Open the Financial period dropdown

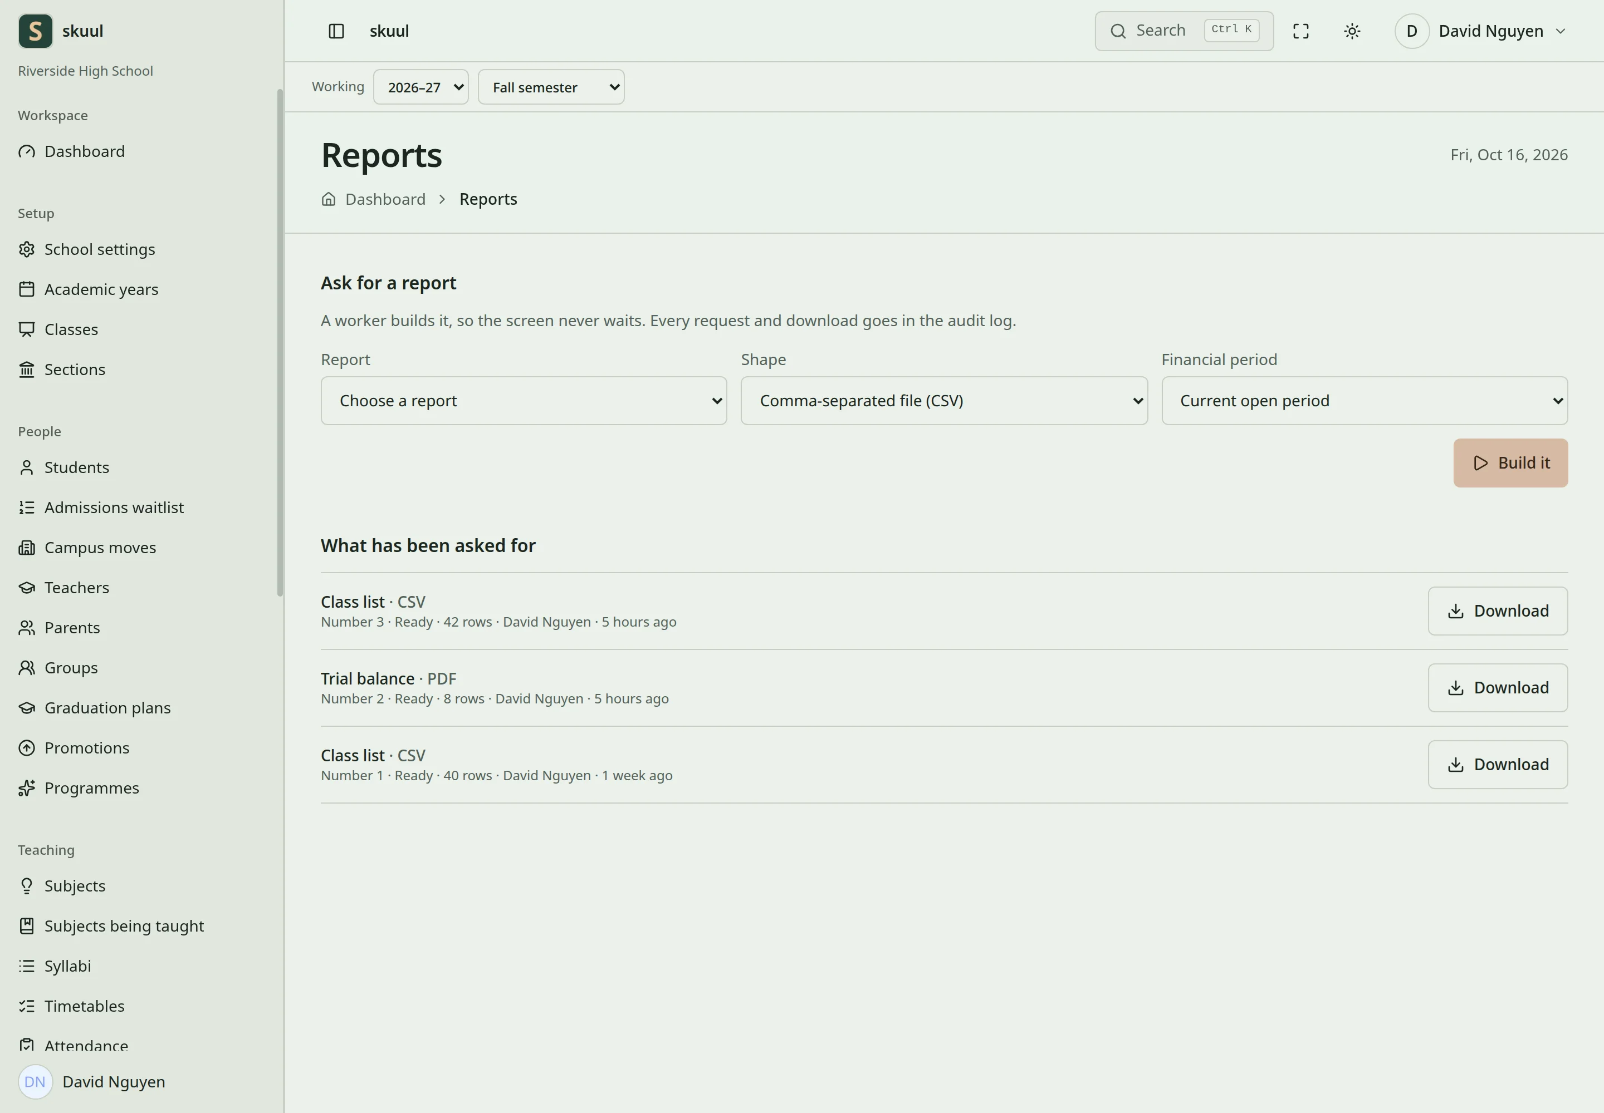click(1365, 401)
